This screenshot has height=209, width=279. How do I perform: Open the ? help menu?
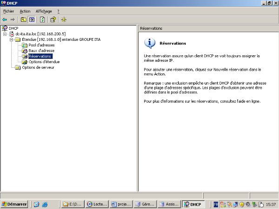click(x=58, y=11)
